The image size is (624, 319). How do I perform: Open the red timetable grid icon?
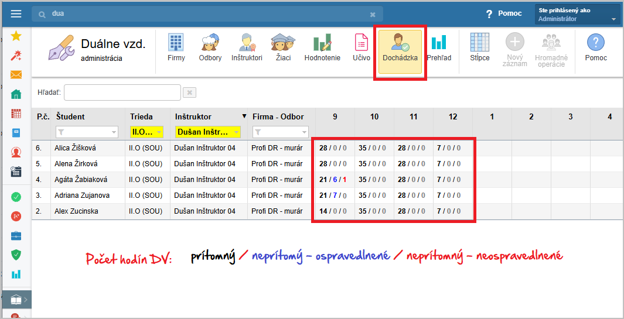tap(16, 114)
